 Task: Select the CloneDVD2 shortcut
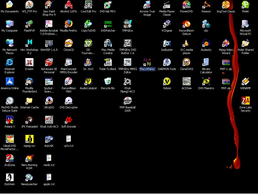point(186,62)
